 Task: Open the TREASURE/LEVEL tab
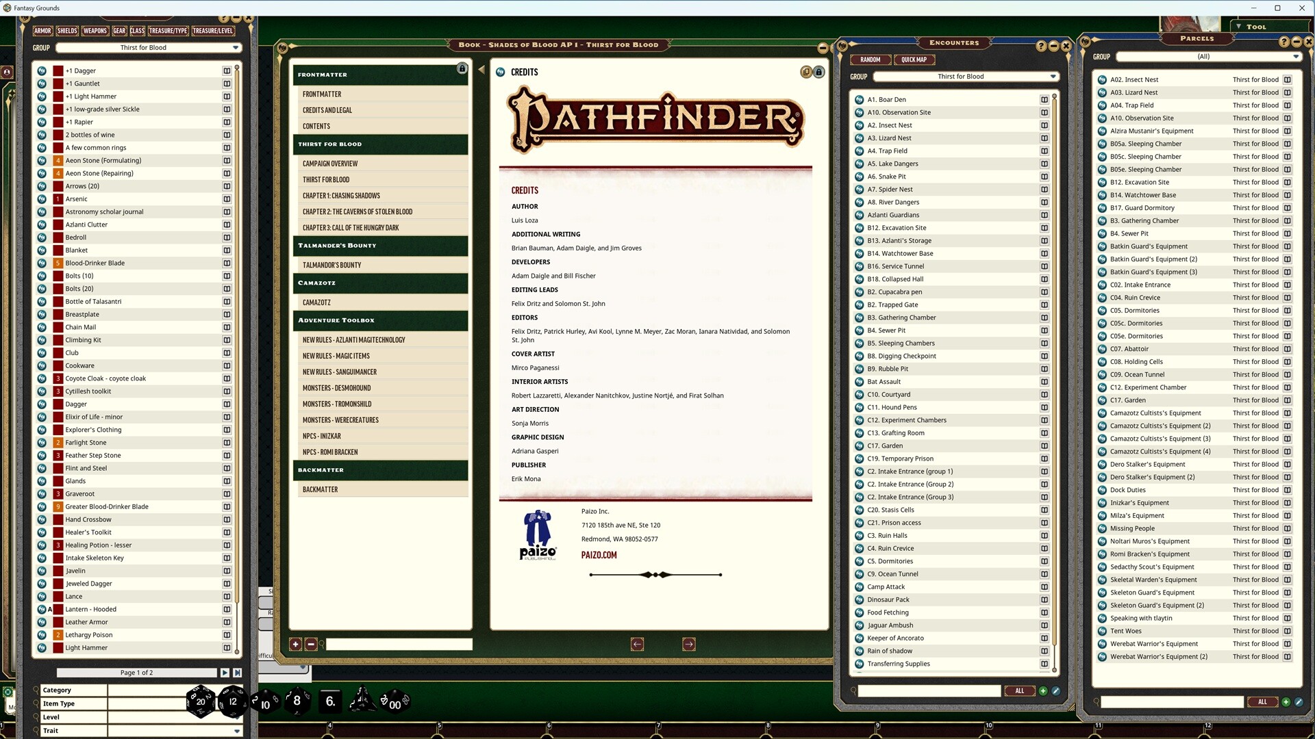pyautogui.click(x=213, y=31)
